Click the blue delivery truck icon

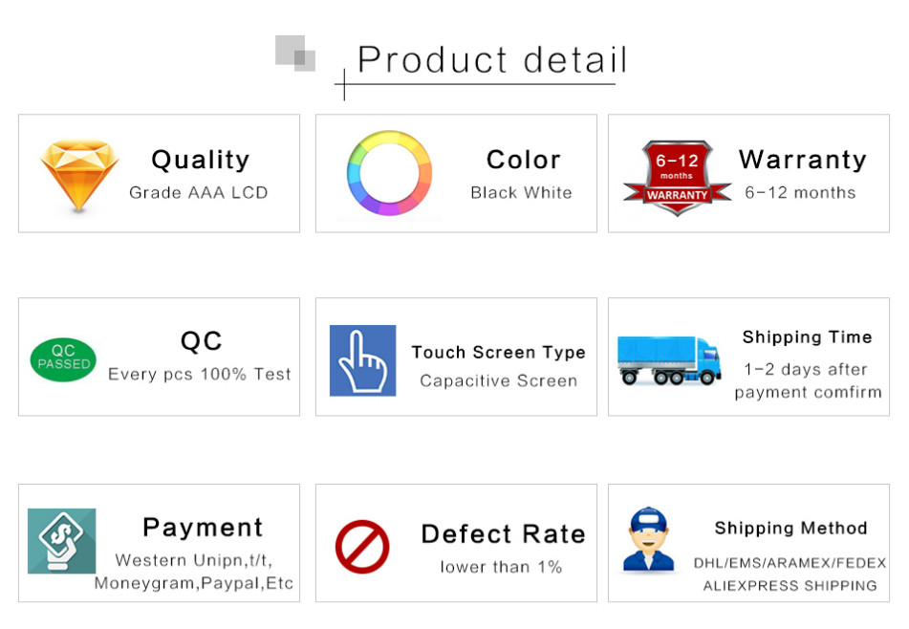(669, 360)
